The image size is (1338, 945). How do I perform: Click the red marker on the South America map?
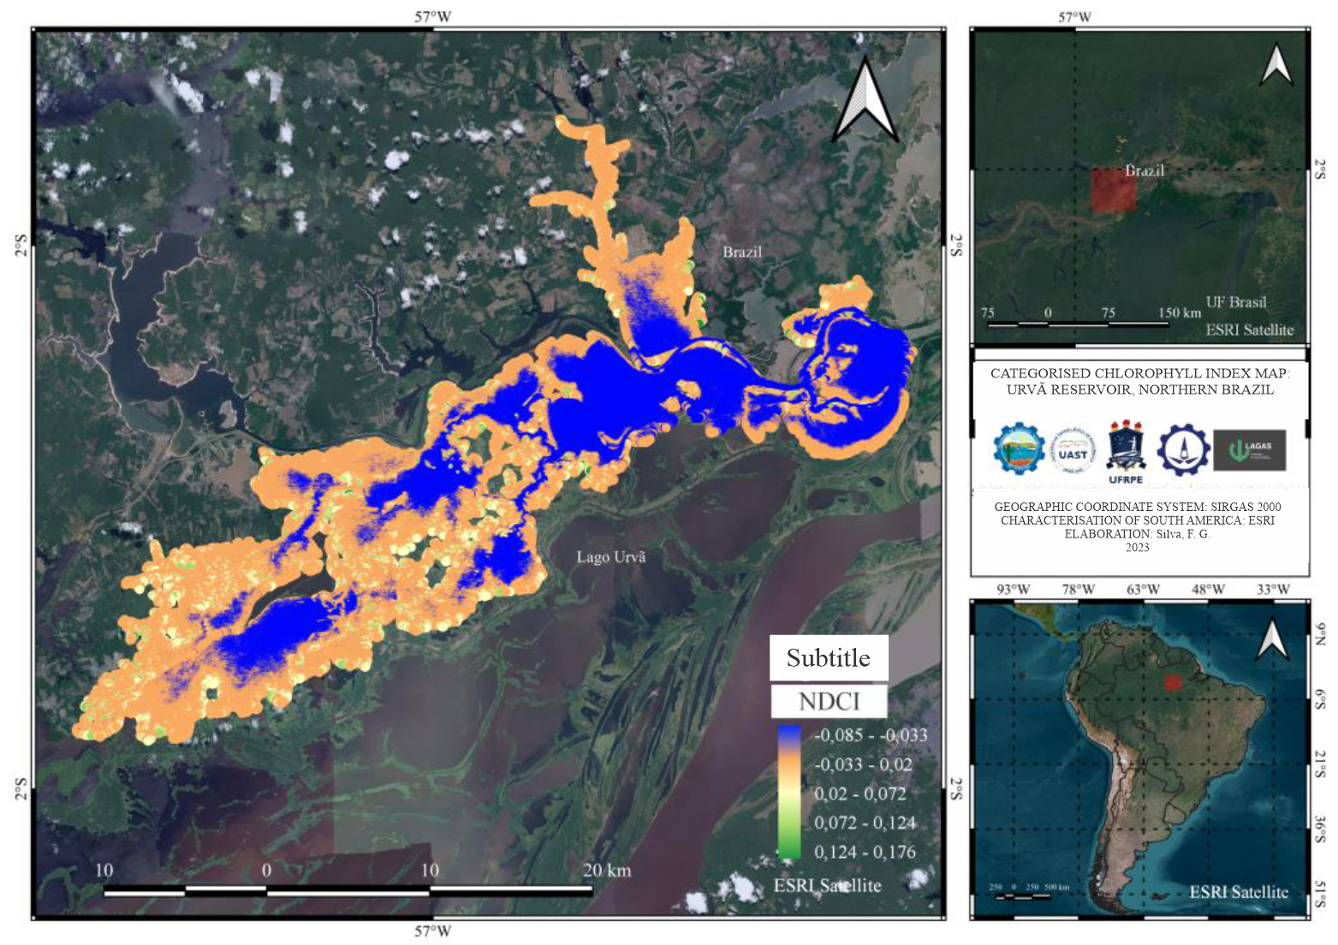pos(1174,681)
